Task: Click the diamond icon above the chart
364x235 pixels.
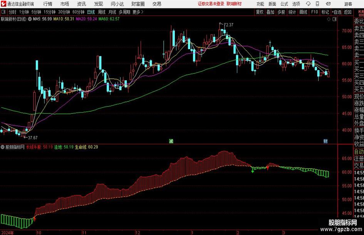Action: tap(329, 19)
